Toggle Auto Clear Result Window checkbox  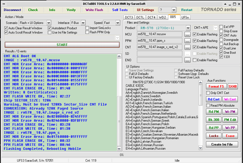[6, 28]
